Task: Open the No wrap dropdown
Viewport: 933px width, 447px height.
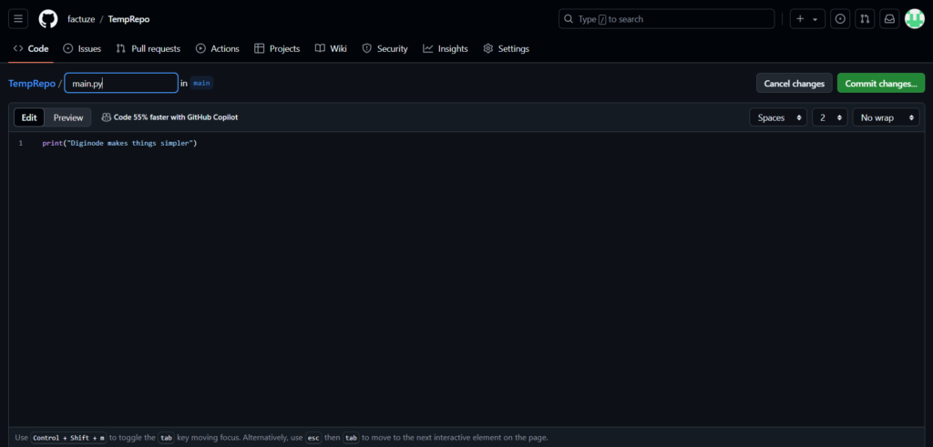Action: click(885, 117)
